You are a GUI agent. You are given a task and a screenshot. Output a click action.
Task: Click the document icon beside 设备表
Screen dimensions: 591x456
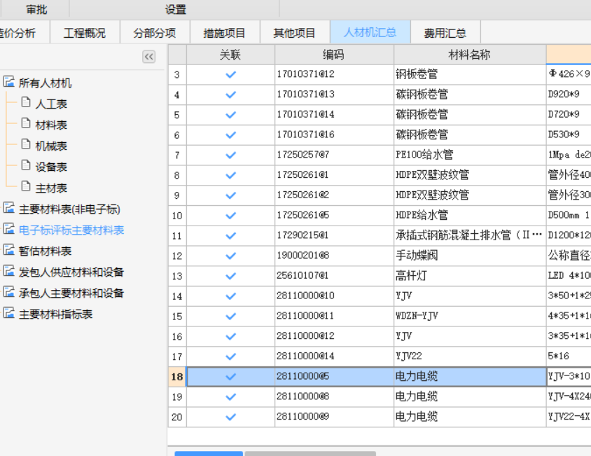click(x=26, y=165)
